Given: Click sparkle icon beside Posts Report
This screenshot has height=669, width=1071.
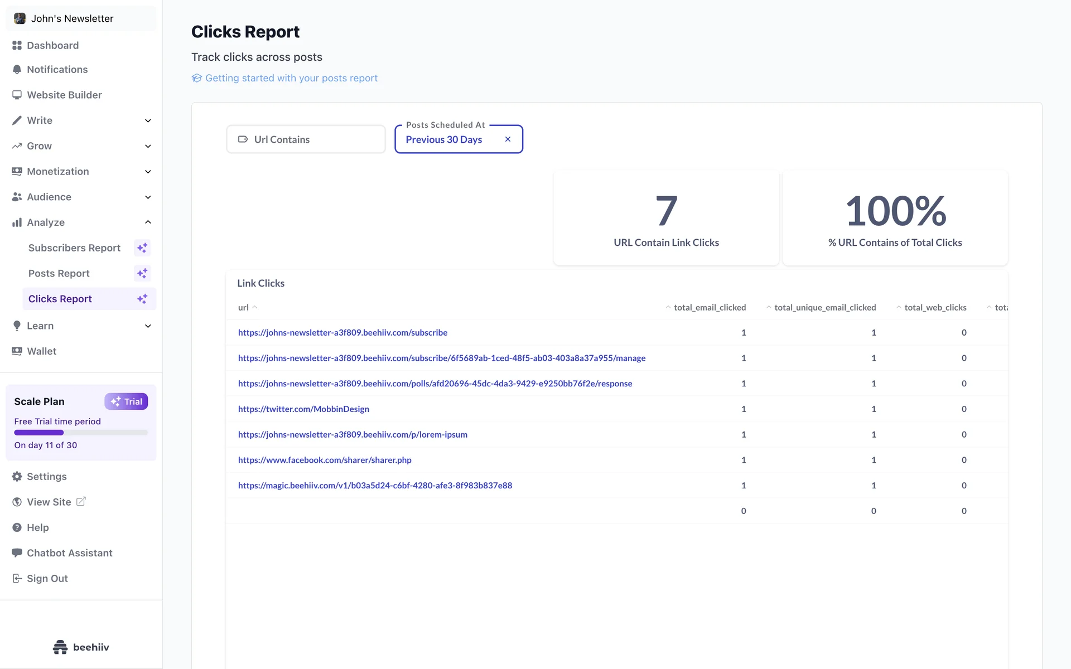Looking at the screenshot, I should pos(142,273).
